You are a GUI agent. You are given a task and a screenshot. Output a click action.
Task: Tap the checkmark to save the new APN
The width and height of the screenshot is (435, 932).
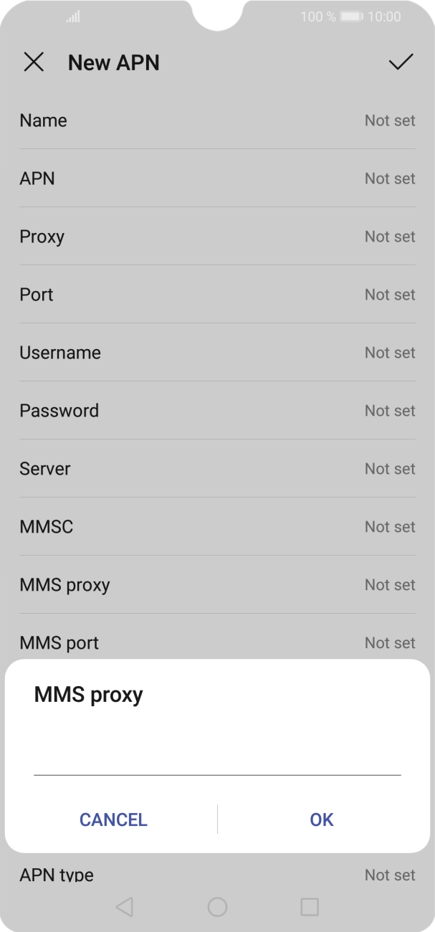coord(401,63)
